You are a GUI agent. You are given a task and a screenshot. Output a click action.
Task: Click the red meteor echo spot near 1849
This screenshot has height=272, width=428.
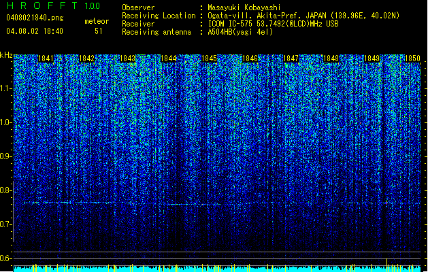click(x=386, y=203)
